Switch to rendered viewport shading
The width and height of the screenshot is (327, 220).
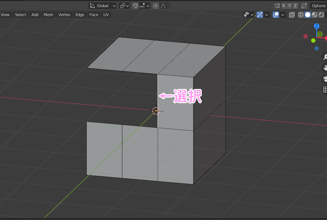pyautogui.click(x=321, y=15)
